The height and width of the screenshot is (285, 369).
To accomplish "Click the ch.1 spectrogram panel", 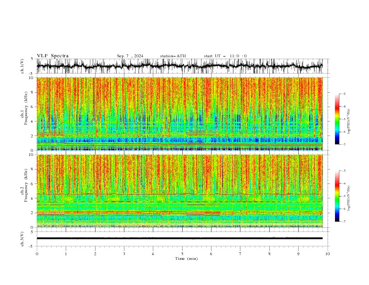I will tap(180, 114).
